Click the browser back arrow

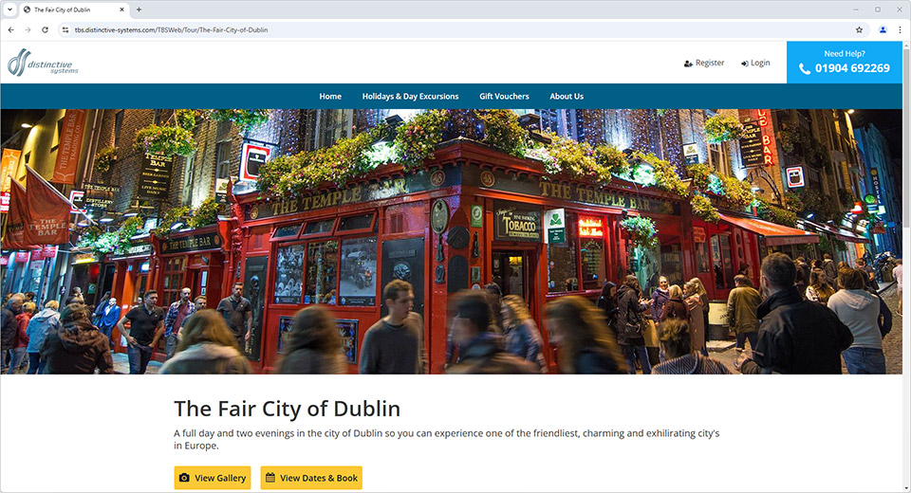pos(11,29)
